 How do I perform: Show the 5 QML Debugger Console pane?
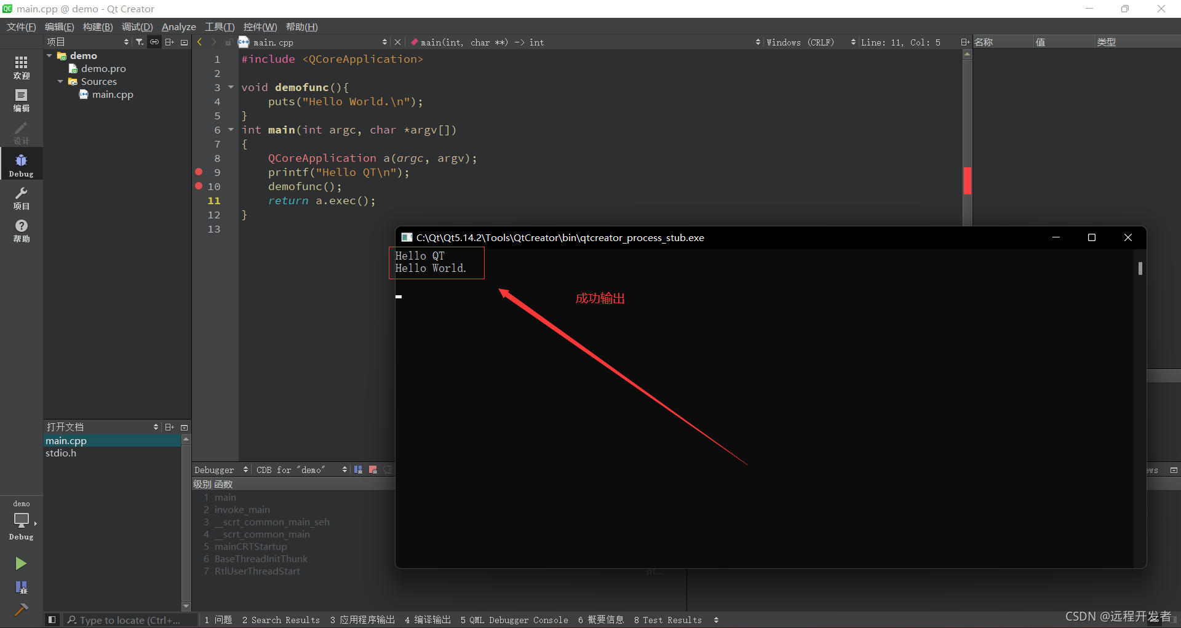tap(514, 620)
